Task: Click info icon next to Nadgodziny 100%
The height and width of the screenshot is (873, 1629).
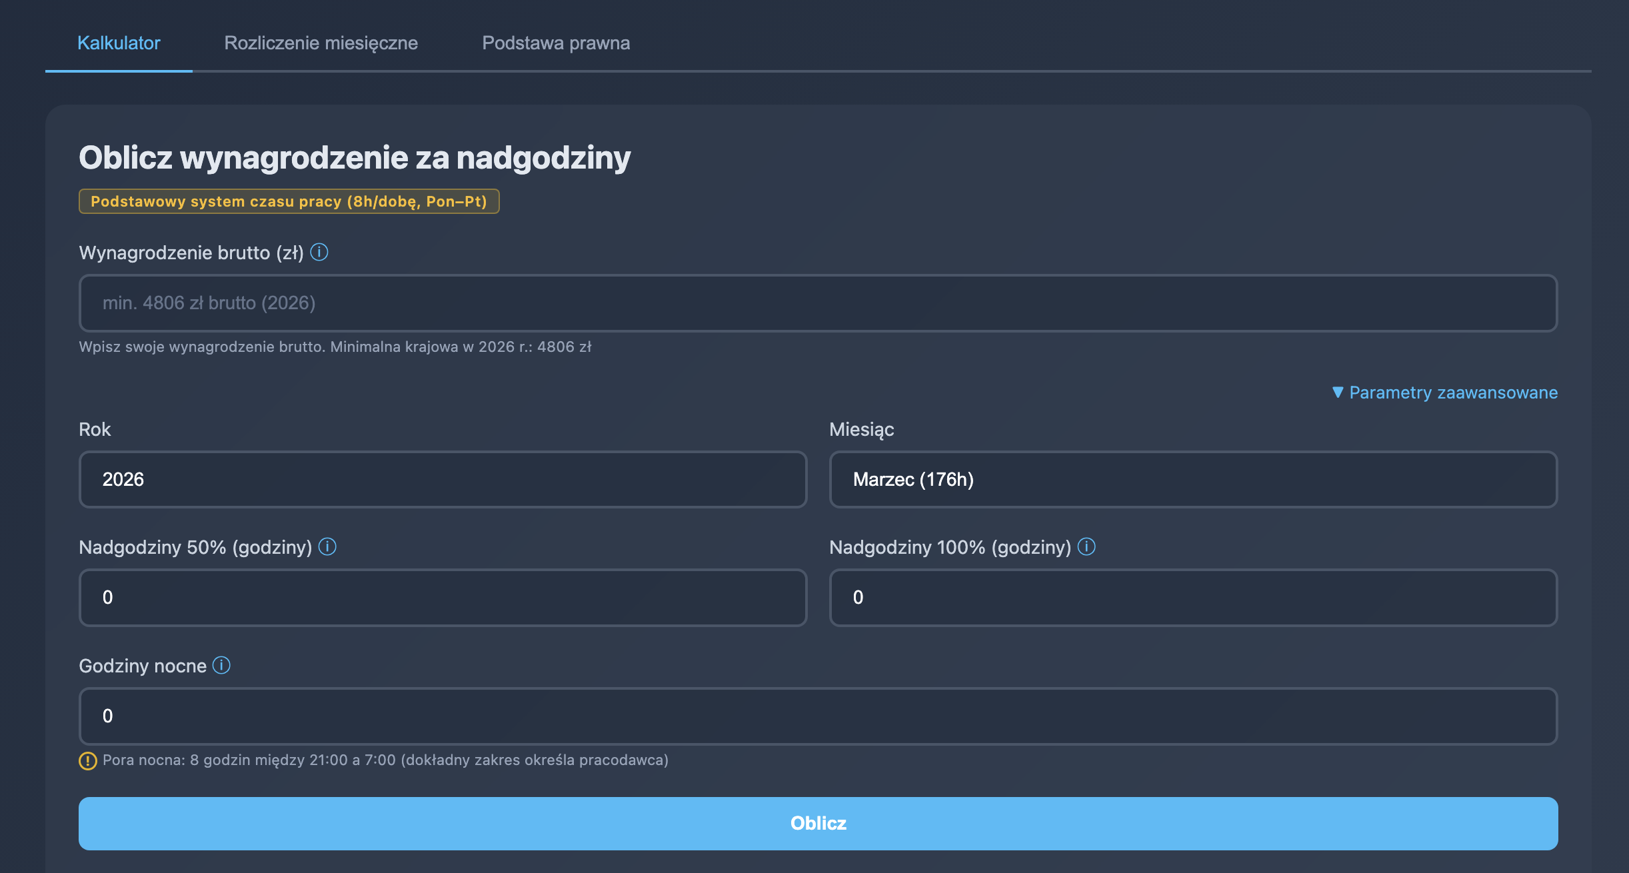Action: click(x=1086, y=547)
